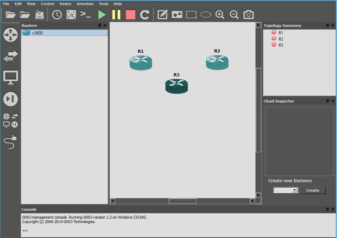Screen dimensions: 337x238
Task: Open the Annotate menu
Action: pos(85,4)
